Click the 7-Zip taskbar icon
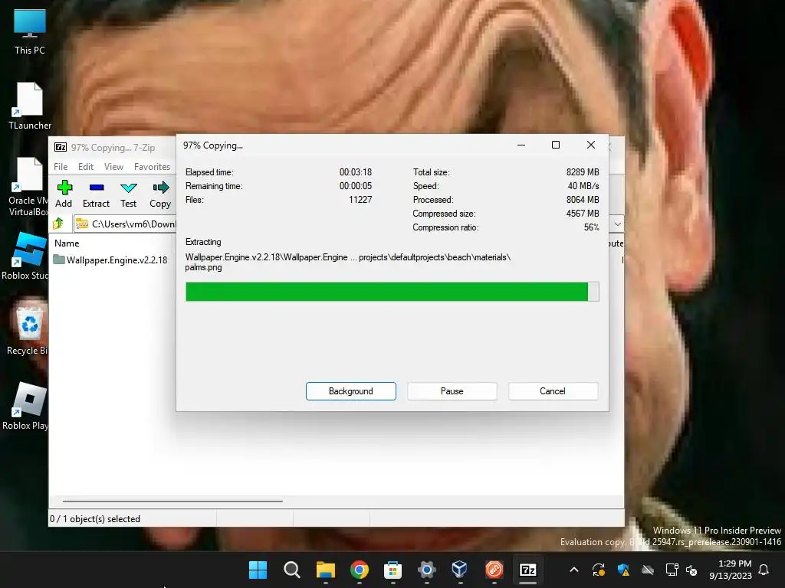The height and width of the screenshot is (588, 785). click(x=527, y=570)
